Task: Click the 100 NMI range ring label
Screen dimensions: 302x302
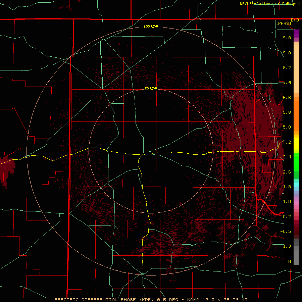Action: point(151,27)
